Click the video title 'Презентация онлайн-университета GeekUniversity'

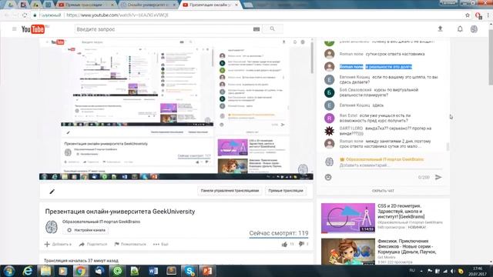click(x=120, y=212)
